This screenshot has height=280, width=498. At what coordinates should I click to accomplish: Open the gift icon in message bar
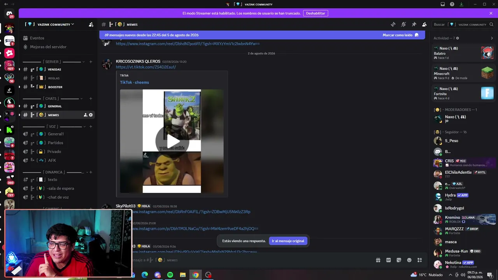coord(378,260)
